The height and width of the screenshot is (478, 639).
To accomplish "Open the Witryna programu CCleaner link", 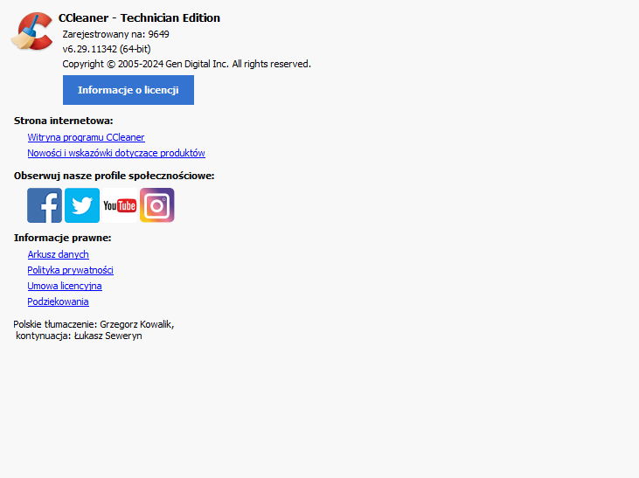I will point(86,137).
